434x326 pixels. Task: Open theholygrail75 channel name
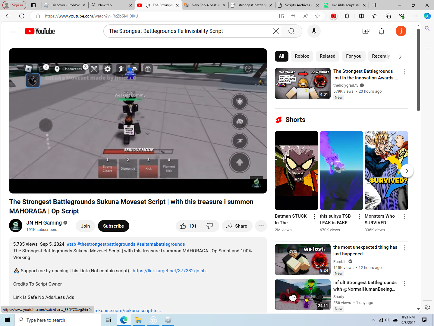[x=346, y=85]
